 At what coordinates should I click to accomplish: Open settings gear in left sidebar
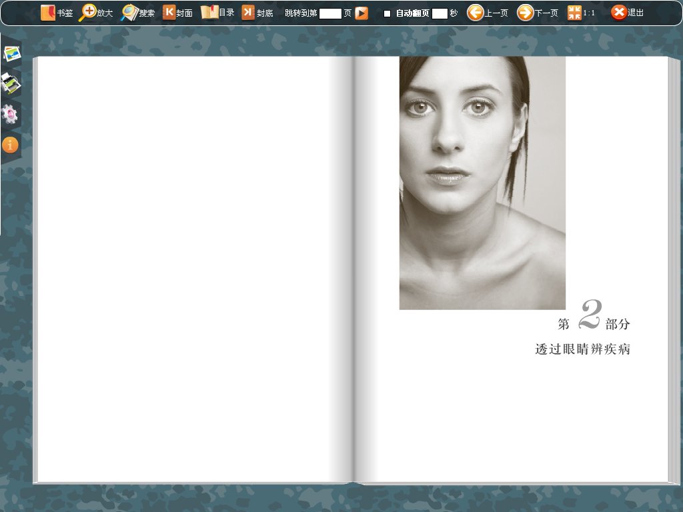click(x=9, y=114)
